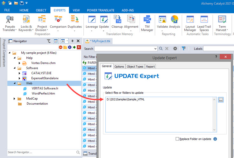Switch to the HOME ribbon tab
Screen dimensions: 234x158
[x=24, y=10]
